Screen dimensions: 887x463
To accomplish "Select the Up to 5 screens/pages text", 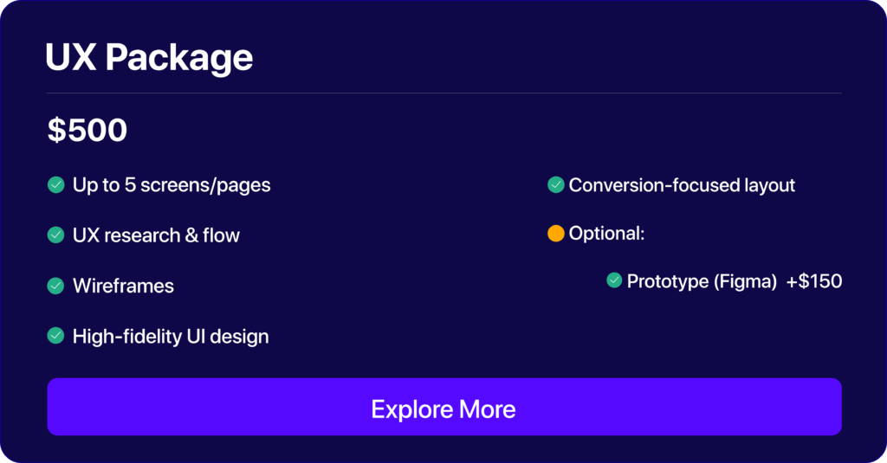I will [x=172, y=185].
